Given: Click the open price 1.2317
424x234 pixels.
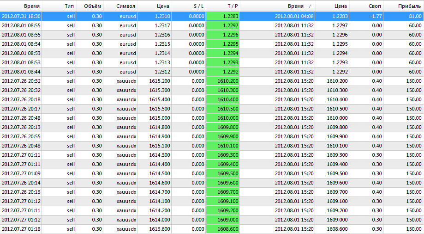Looking at the screenshot, I should [162, 25].
